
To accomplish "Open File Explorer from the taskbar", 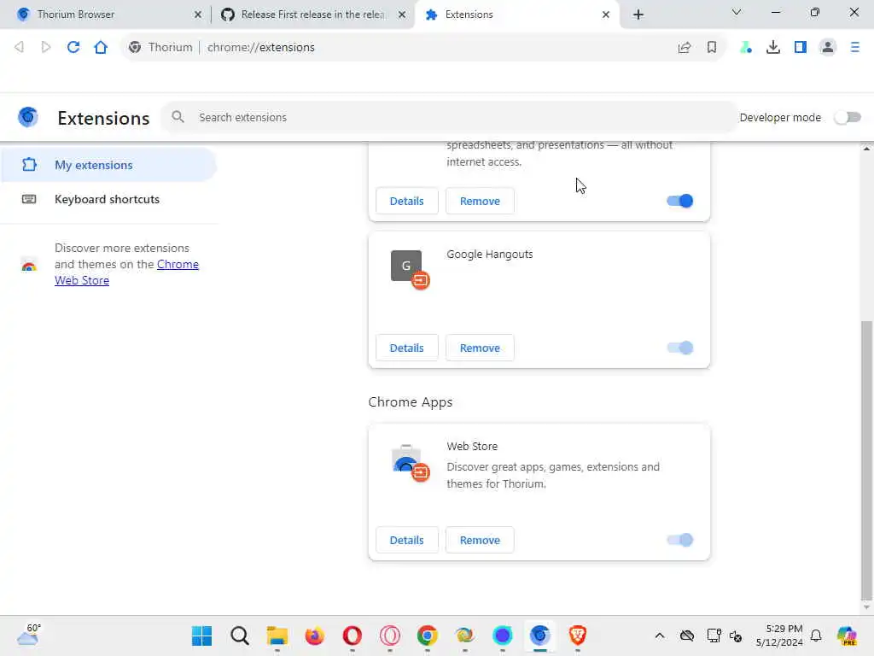I will (277, 635).
